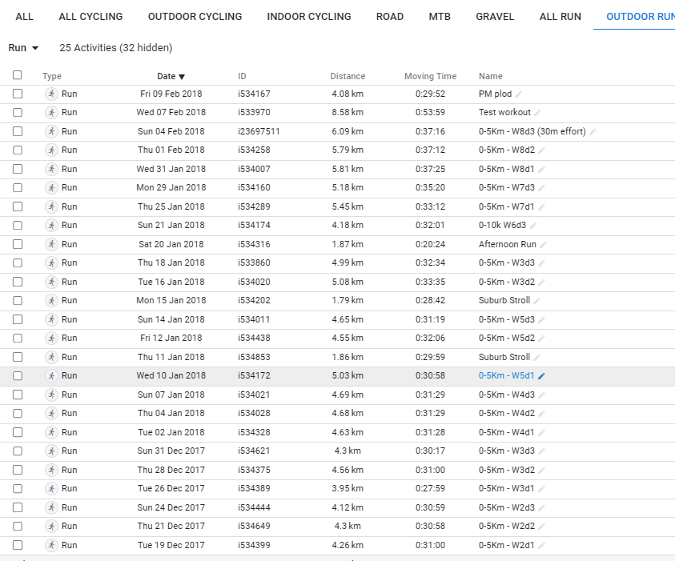Click the Thu 21 Dec 2017 date cell
The height and width of the screenshot is (561, 675).
(x=171, y=526)
